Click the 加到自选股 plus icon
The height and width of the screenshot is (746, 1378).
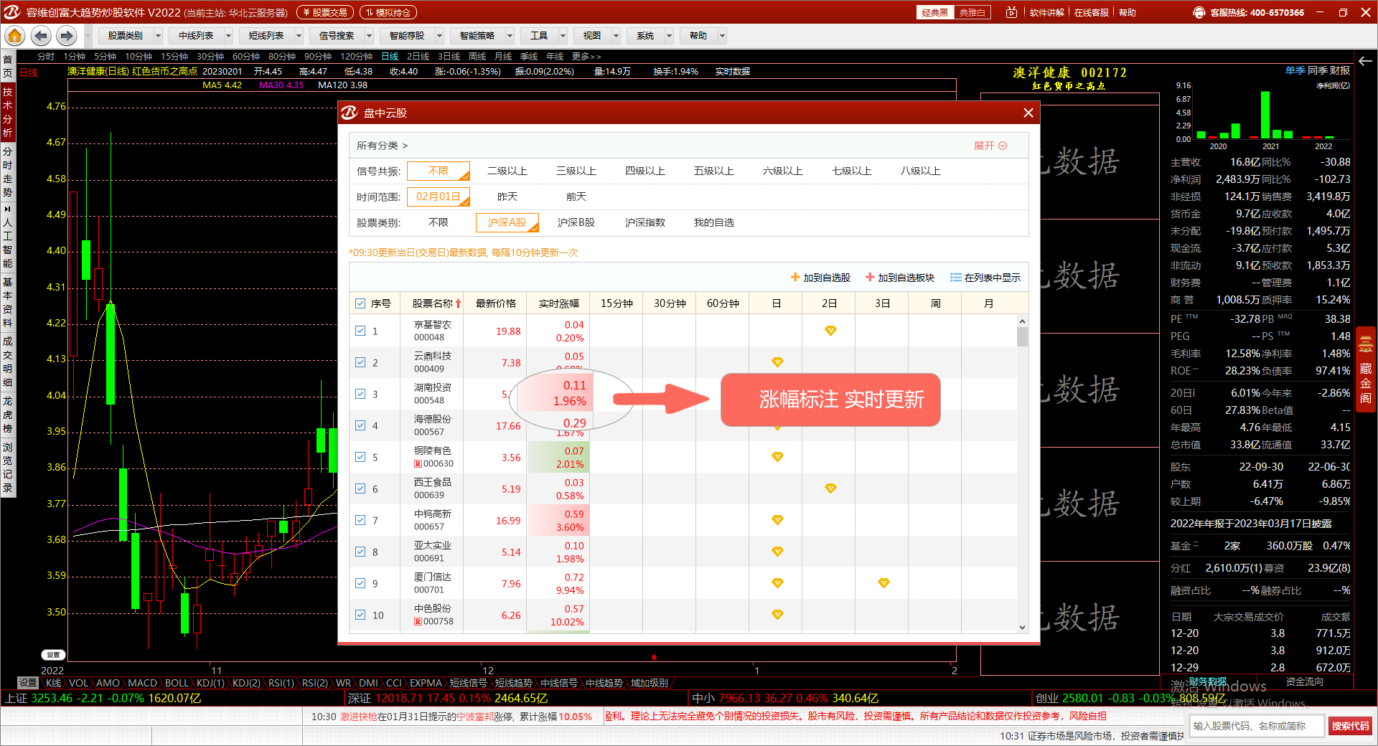tap(795, 277)
